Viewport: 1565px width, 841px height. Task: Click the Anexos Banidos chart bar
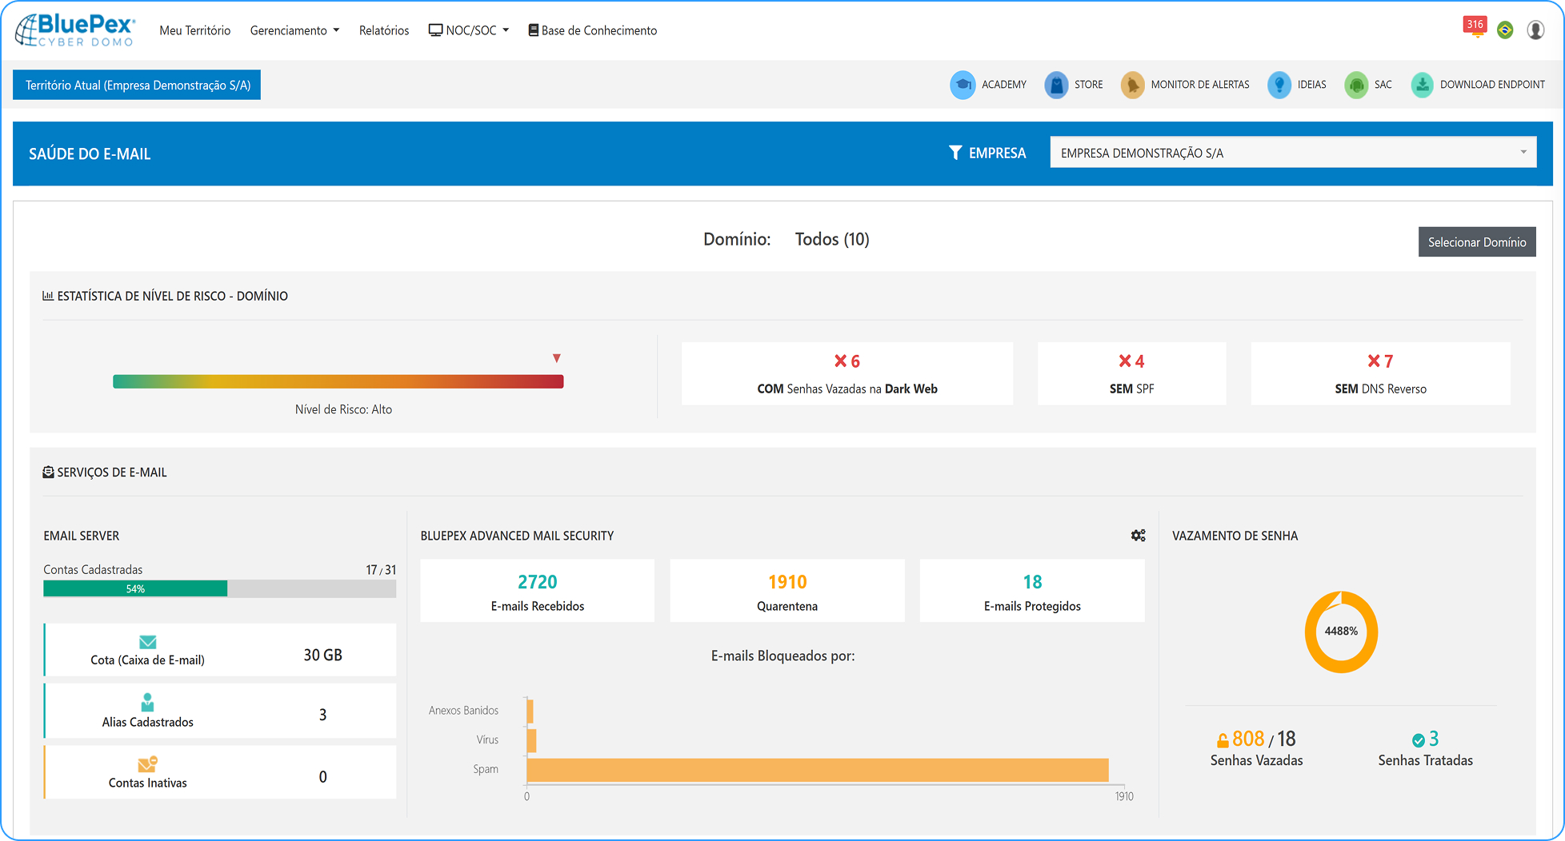pos(530,711)
